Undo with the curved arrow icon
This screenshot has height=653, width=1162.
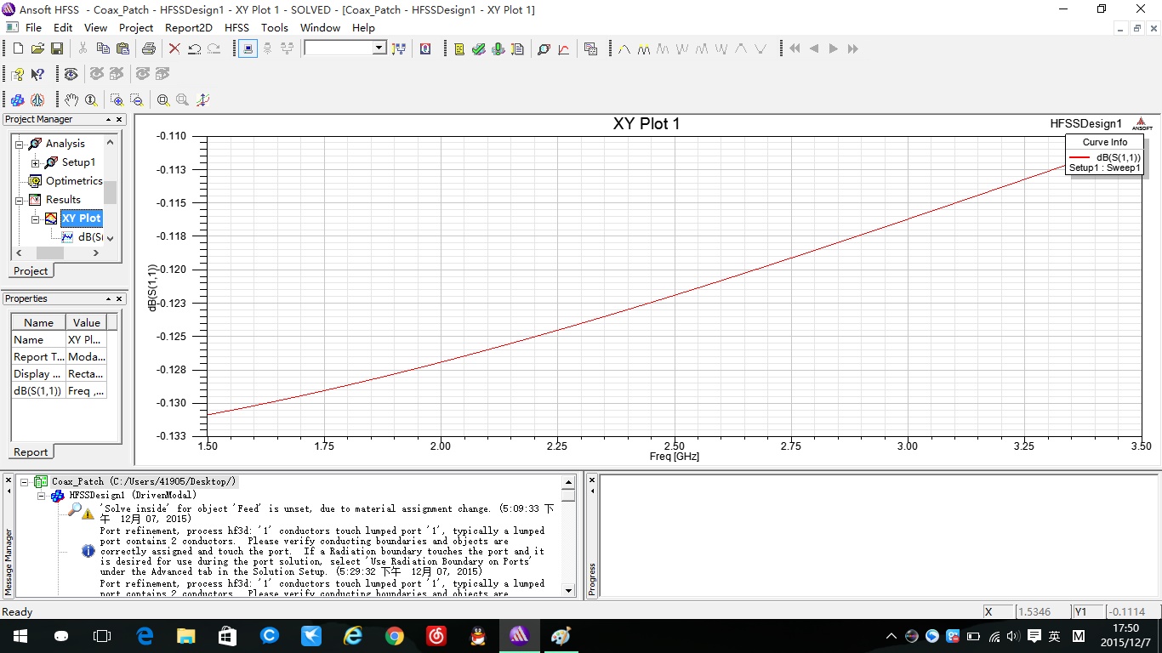click(194, 49)
